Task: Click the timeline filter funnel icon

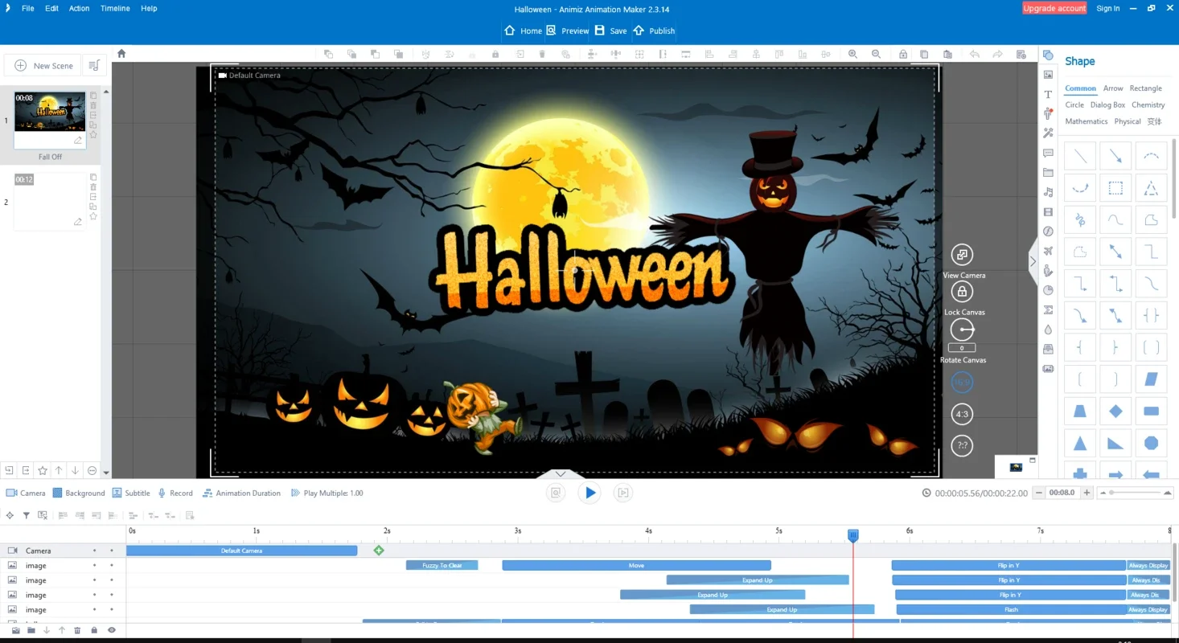Action: click(26, 515)
